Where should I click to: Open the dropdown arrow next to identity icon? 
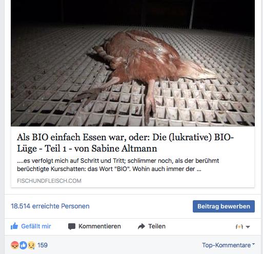click(248, 227)
